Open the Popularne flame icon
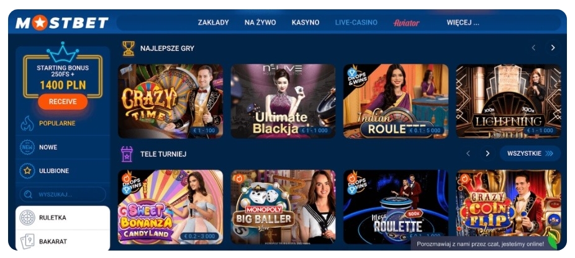Viewport: 575px width, 258px height. pyautogui.click(x=27, y=123)
